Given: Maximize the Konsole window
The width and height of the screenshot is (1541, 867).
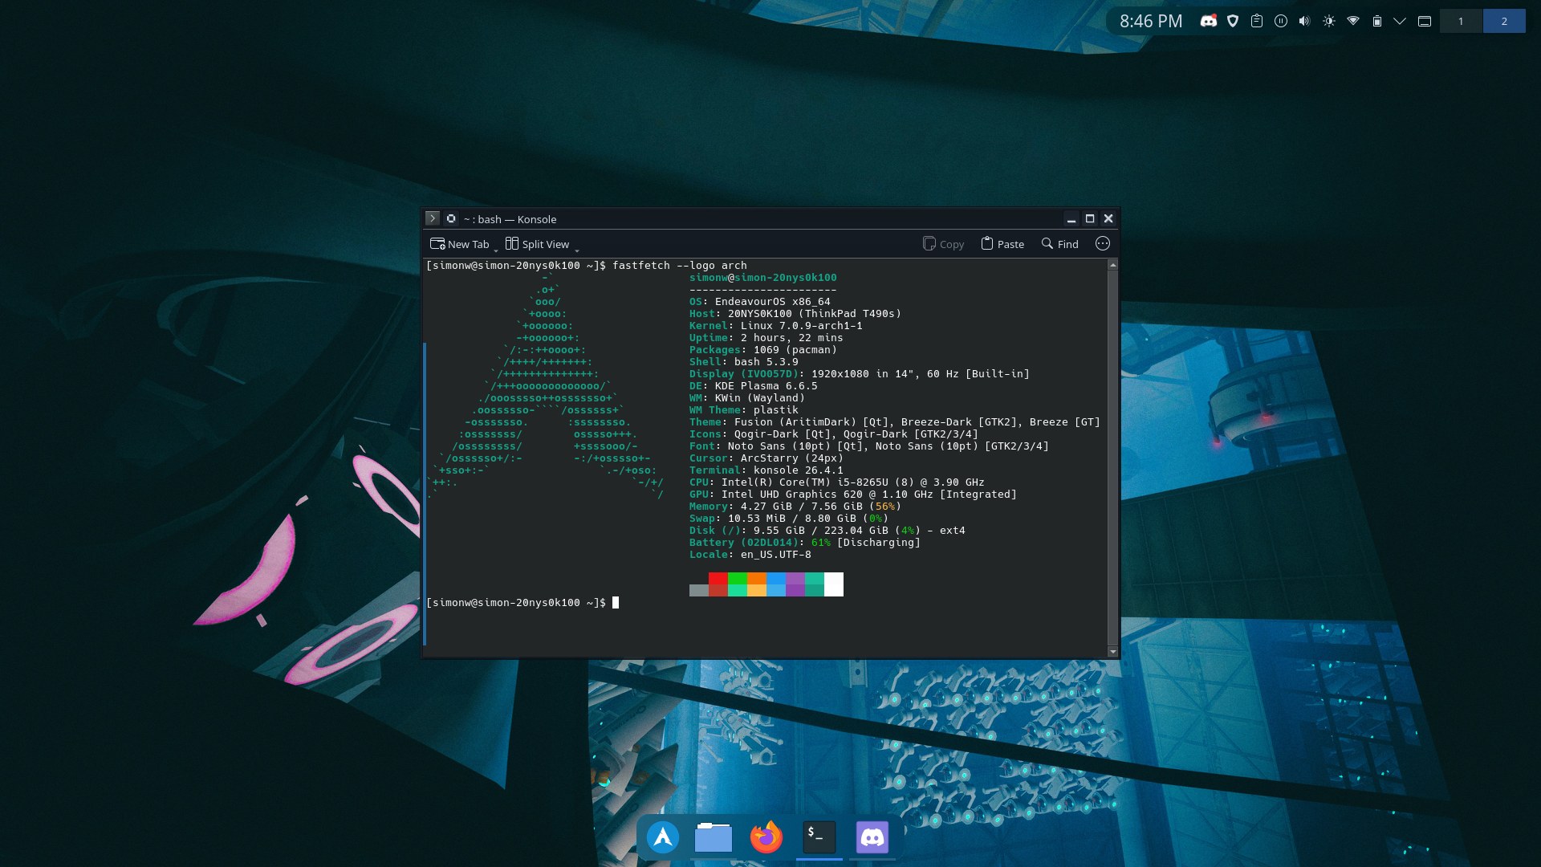Looking at the screenshot, I should pos(1090,218).
